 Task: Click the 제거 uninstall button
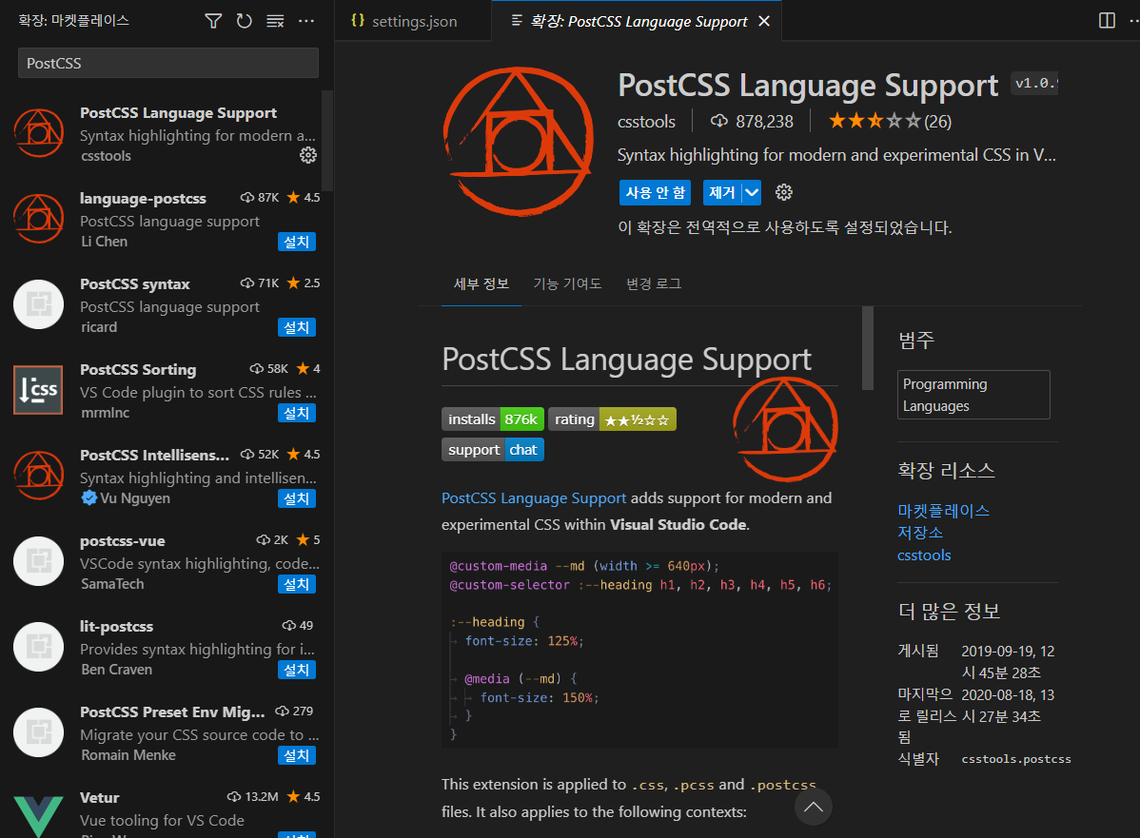pos(722,192)
